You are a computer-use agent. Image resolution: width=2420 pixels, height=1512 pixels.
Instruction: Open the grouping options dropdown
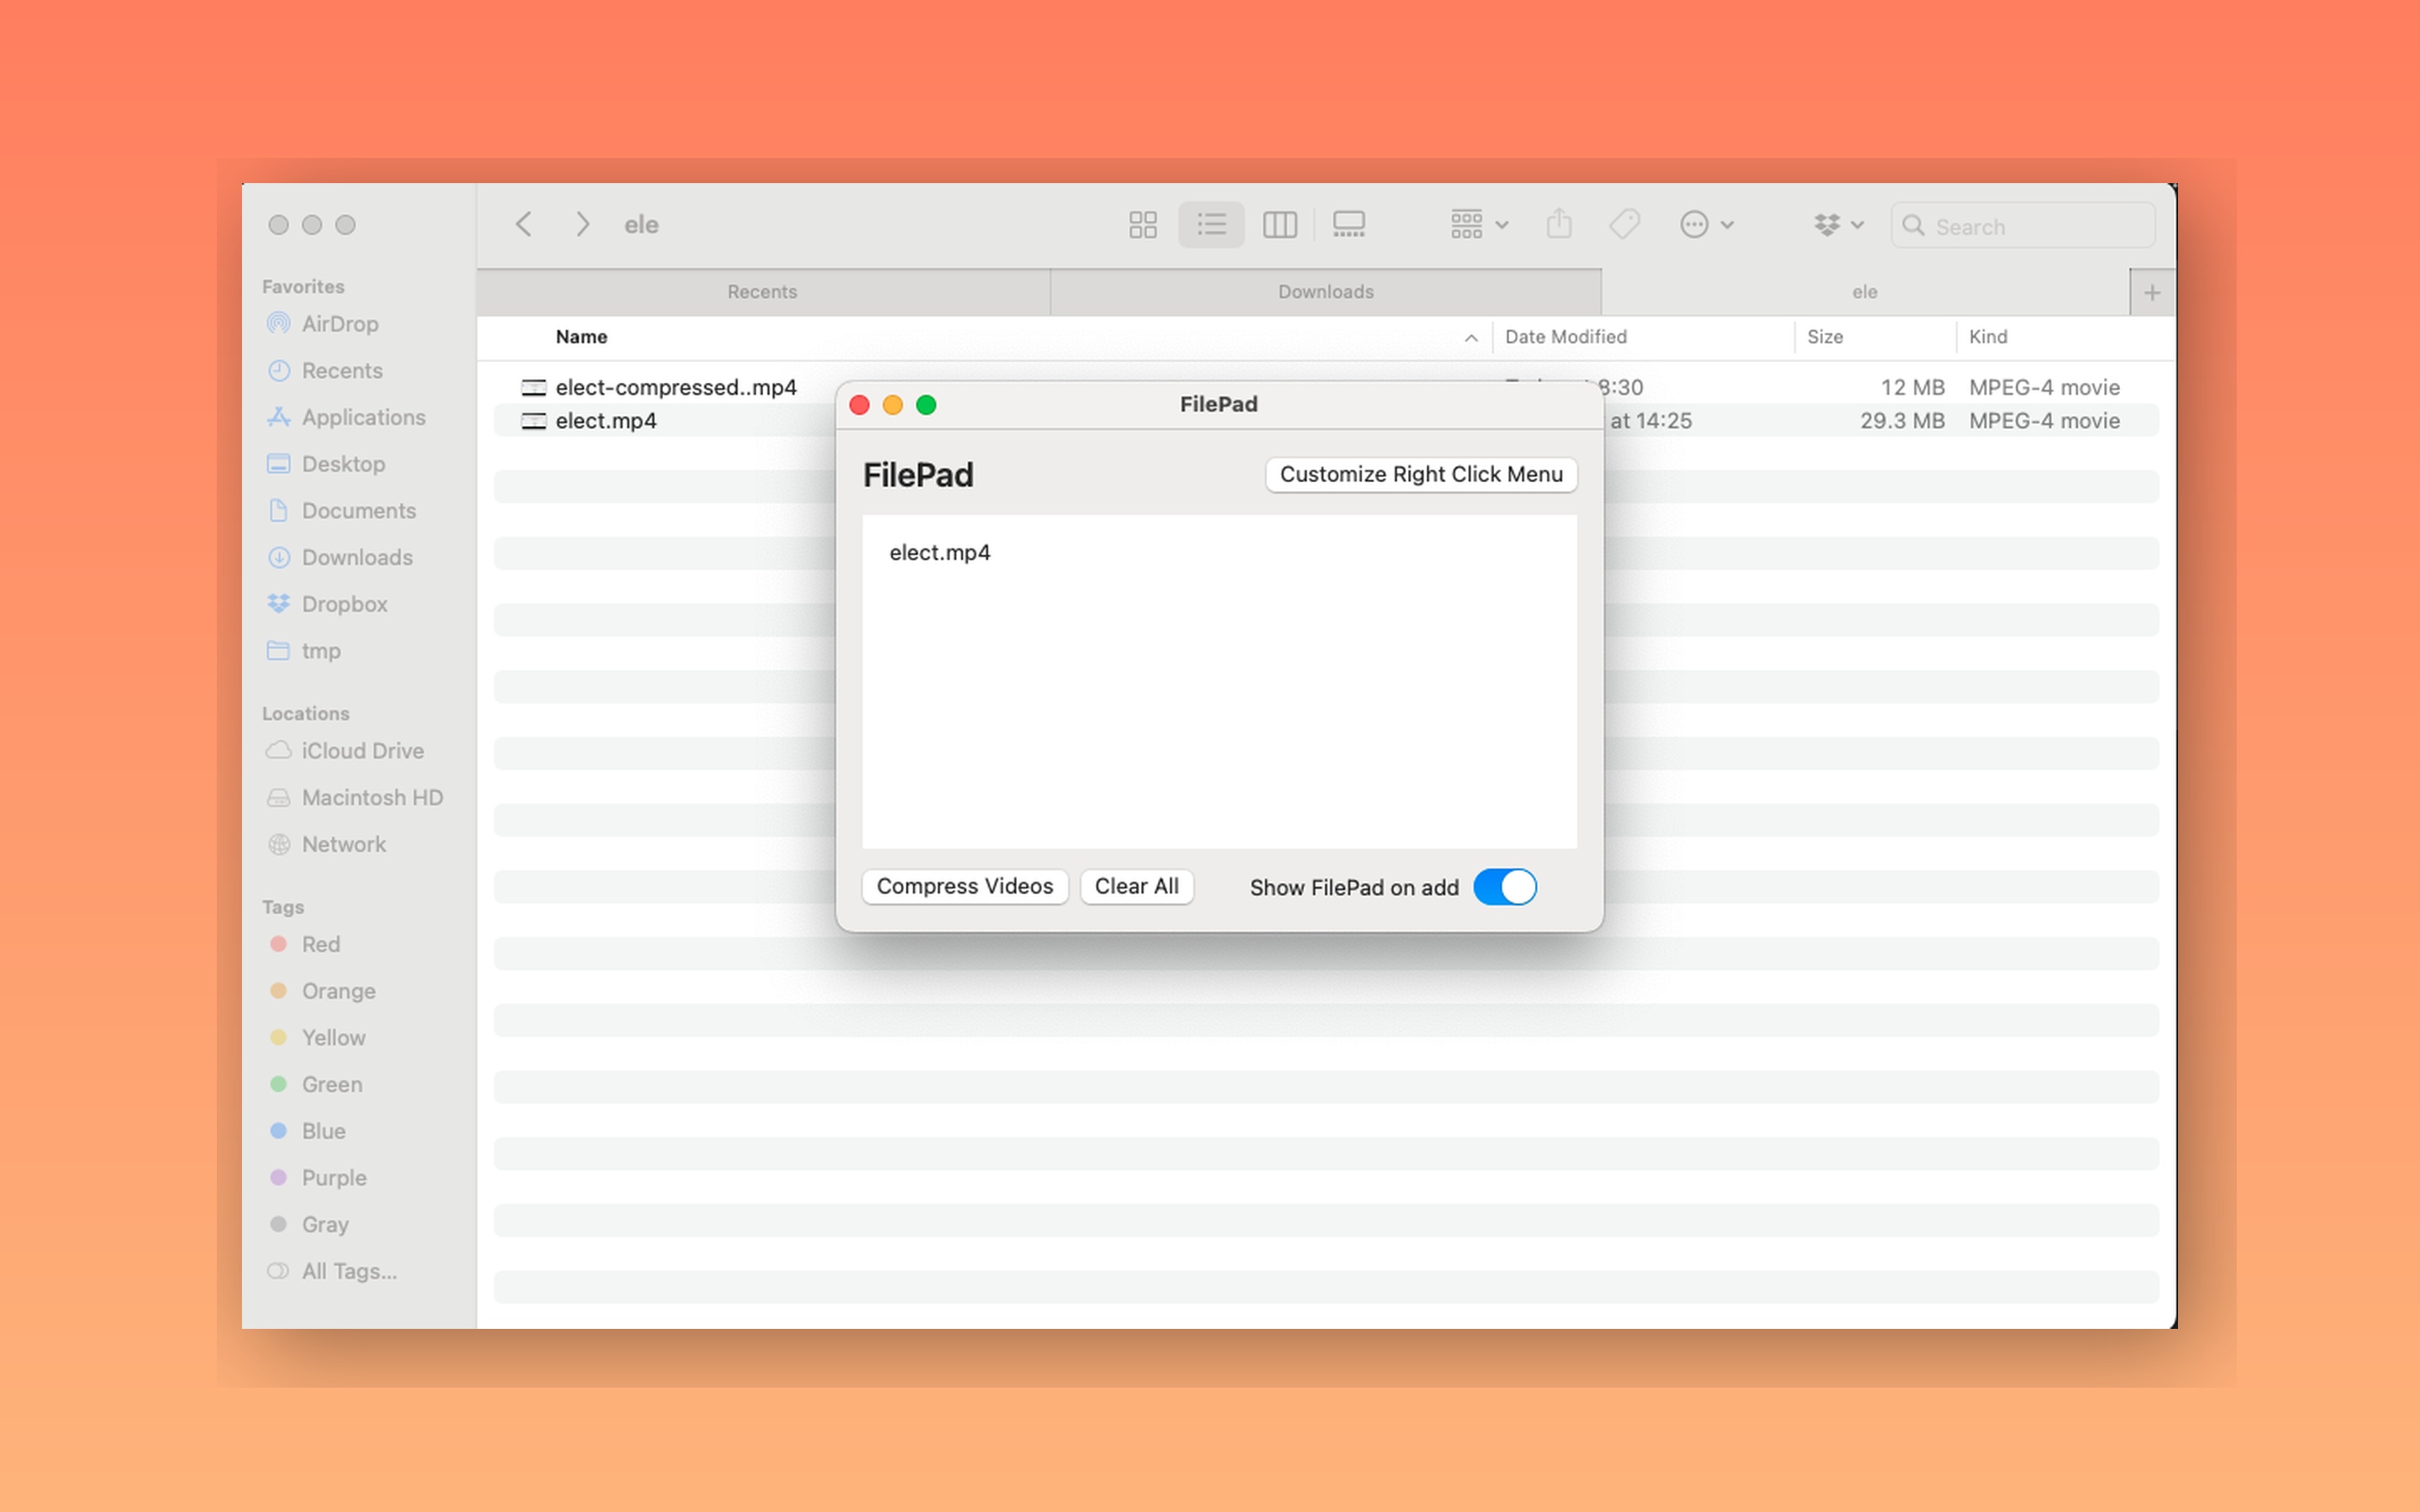tap(1477, 224)
